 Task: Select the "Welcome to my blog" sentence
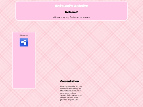pyautogui.click(x=61, y=17)
